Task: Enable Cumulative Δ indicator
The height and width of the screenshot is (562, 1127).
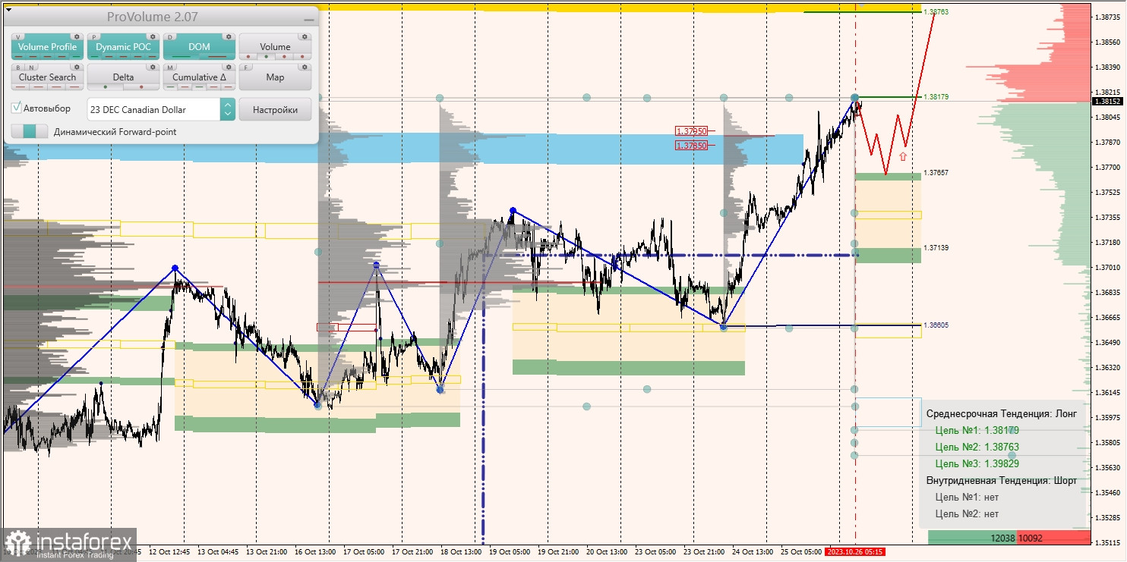Action: [199, 77]
